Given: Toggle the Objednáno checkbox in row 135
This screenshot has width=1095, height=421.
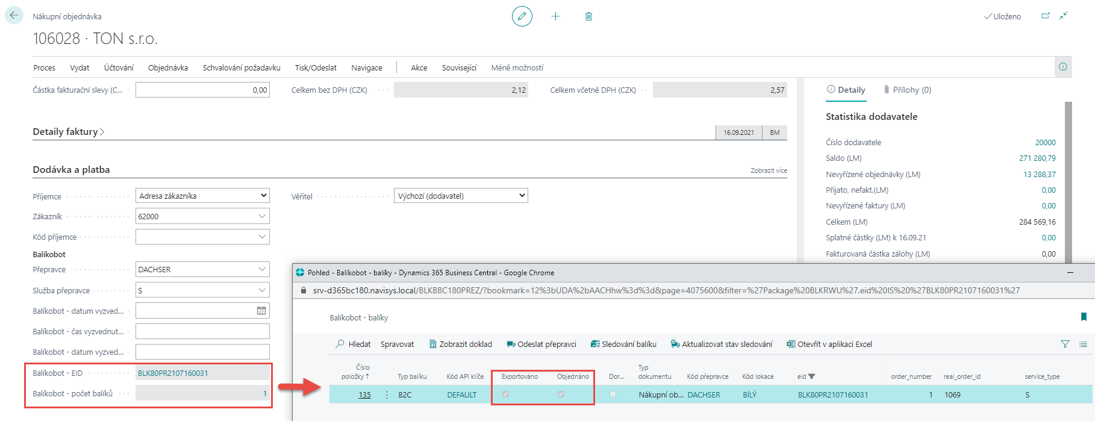Looking at the screenshot, I should [561, 394].
